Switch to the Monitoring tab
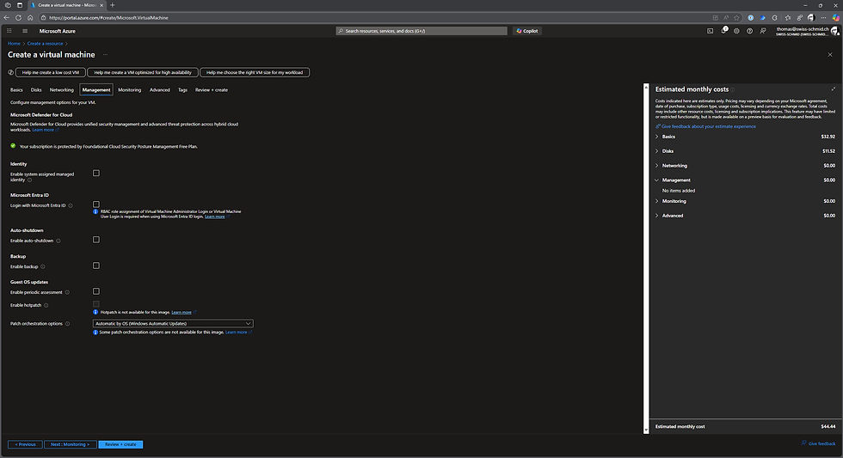Image resolution: width=843 pixels, height=458 pixels. (x=130, y=90)
